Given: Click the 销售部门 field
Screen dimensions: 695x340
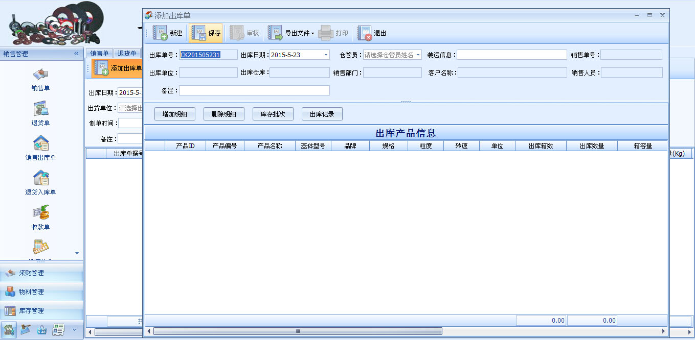Looking at the screenshot, I should point(392,73).
